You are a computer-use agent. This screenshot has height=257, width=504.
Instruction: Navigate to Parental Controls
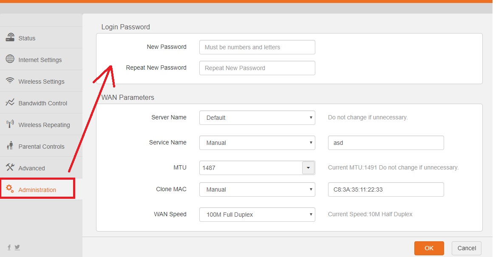[x=41, y=146]
